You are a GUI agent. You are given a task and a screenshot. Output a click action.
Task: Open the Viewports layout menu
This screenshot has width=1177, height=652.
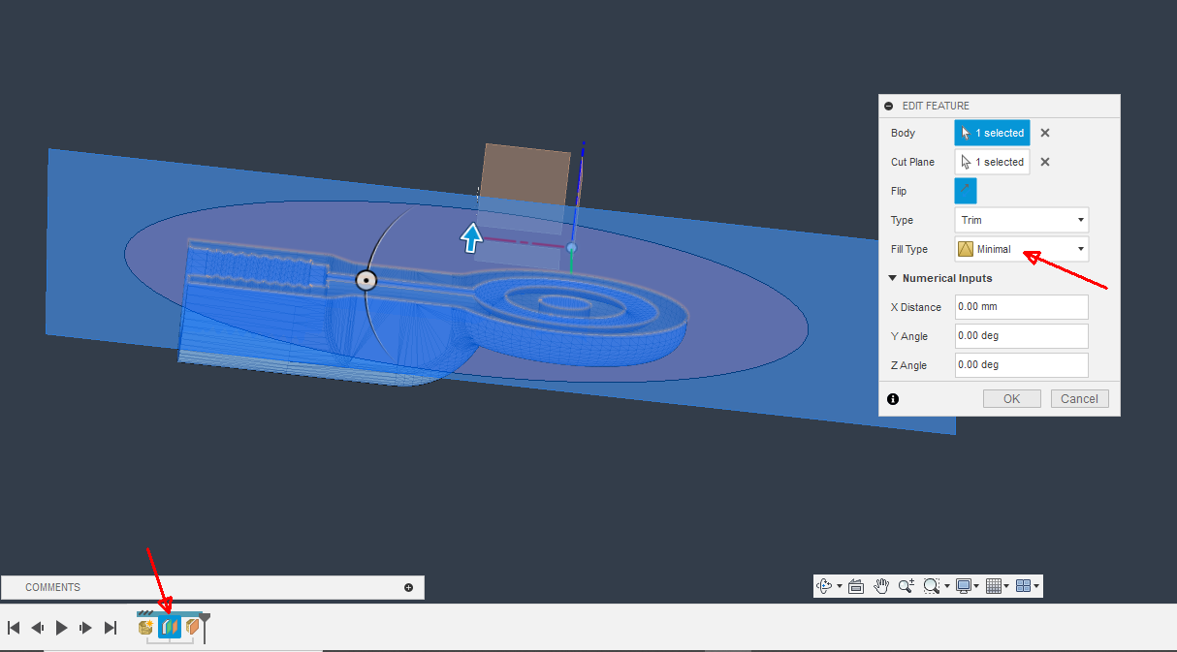(1025, 586)
